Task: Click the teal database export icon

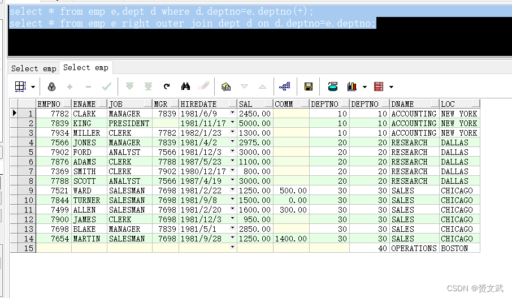Action: click(333, 87)
